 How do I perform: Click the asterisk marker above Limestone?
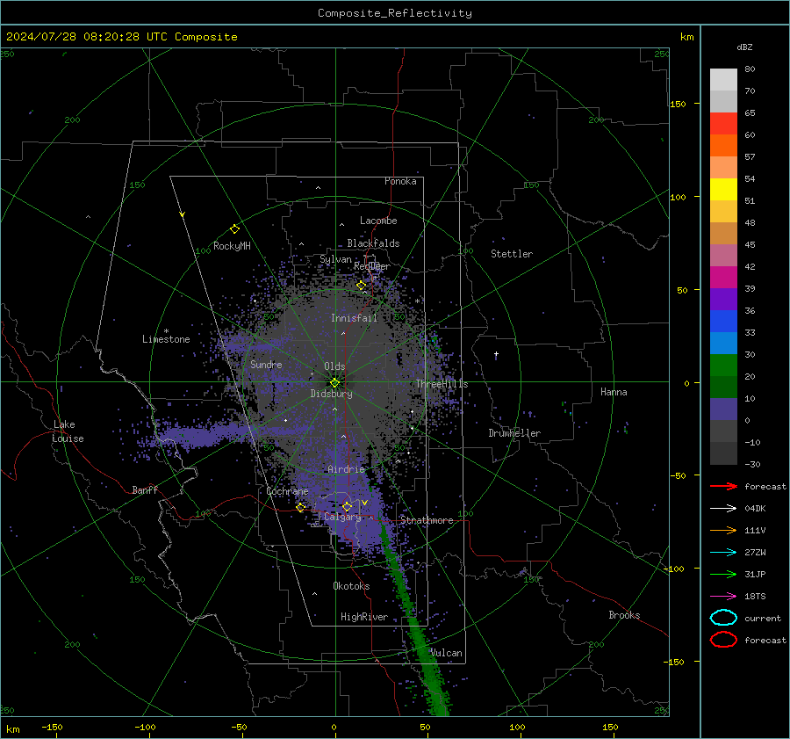[x=166, y=331]
